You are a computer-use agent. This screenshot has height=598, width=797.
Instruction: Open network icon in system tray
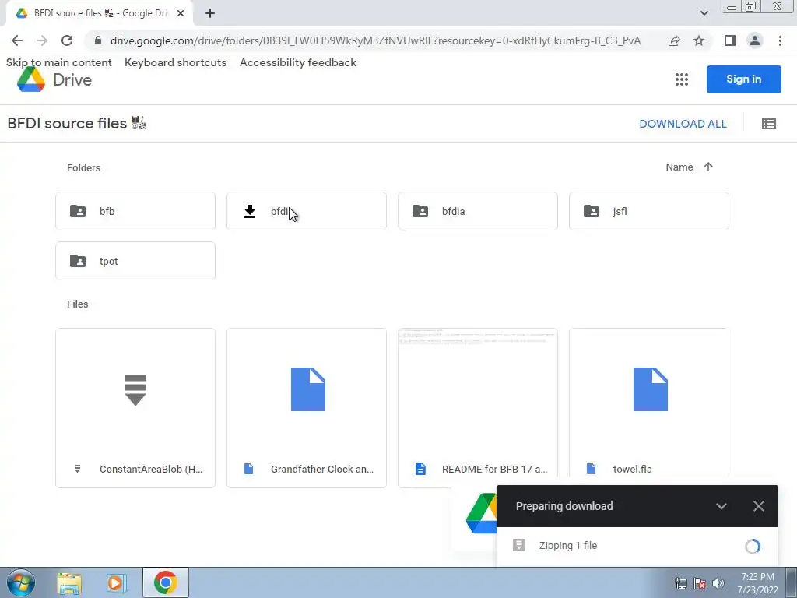pos(681,583)
